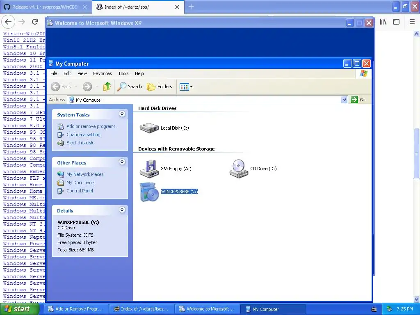Click the browser Reload button
The image size is (420, 315).
point(35,22)
